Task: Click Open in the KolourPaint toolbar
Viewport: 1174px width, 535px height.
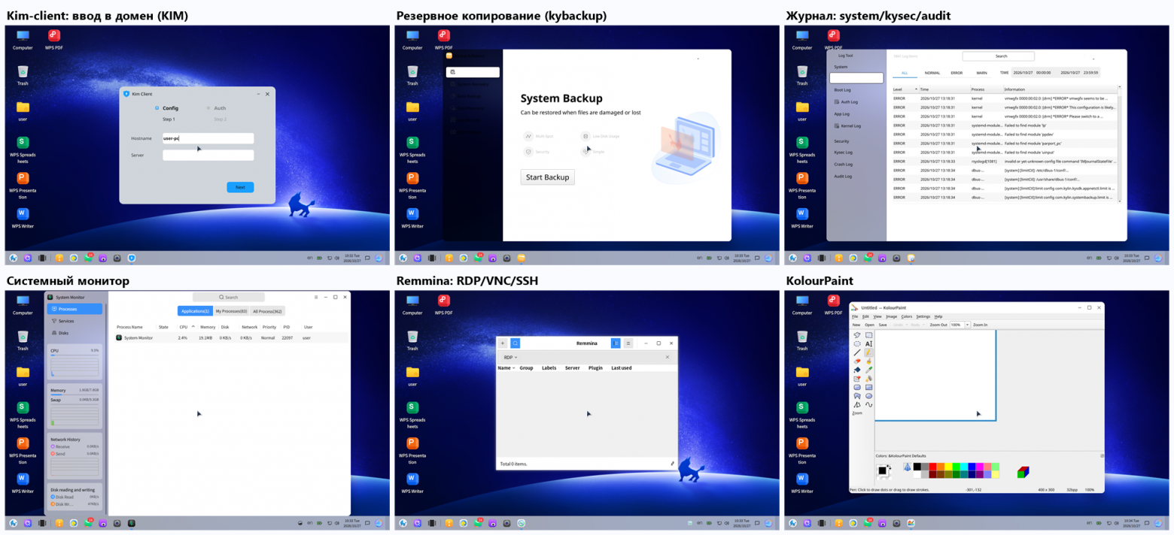Action: (869, 325)
